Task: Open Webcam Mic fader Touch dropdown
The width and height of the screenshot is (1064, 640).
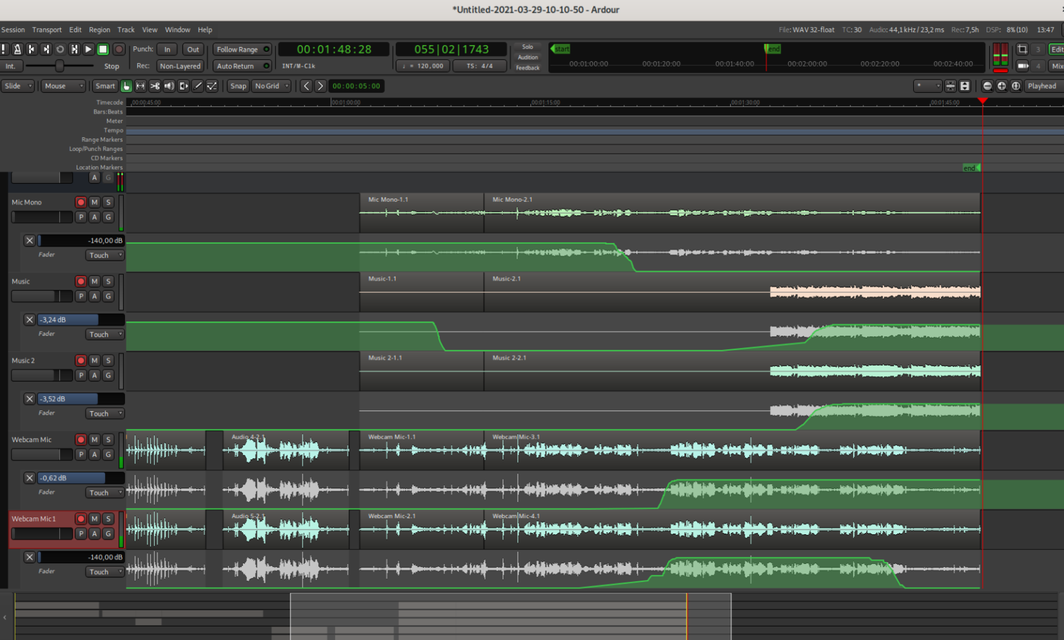Action: [x=104, y=493]
